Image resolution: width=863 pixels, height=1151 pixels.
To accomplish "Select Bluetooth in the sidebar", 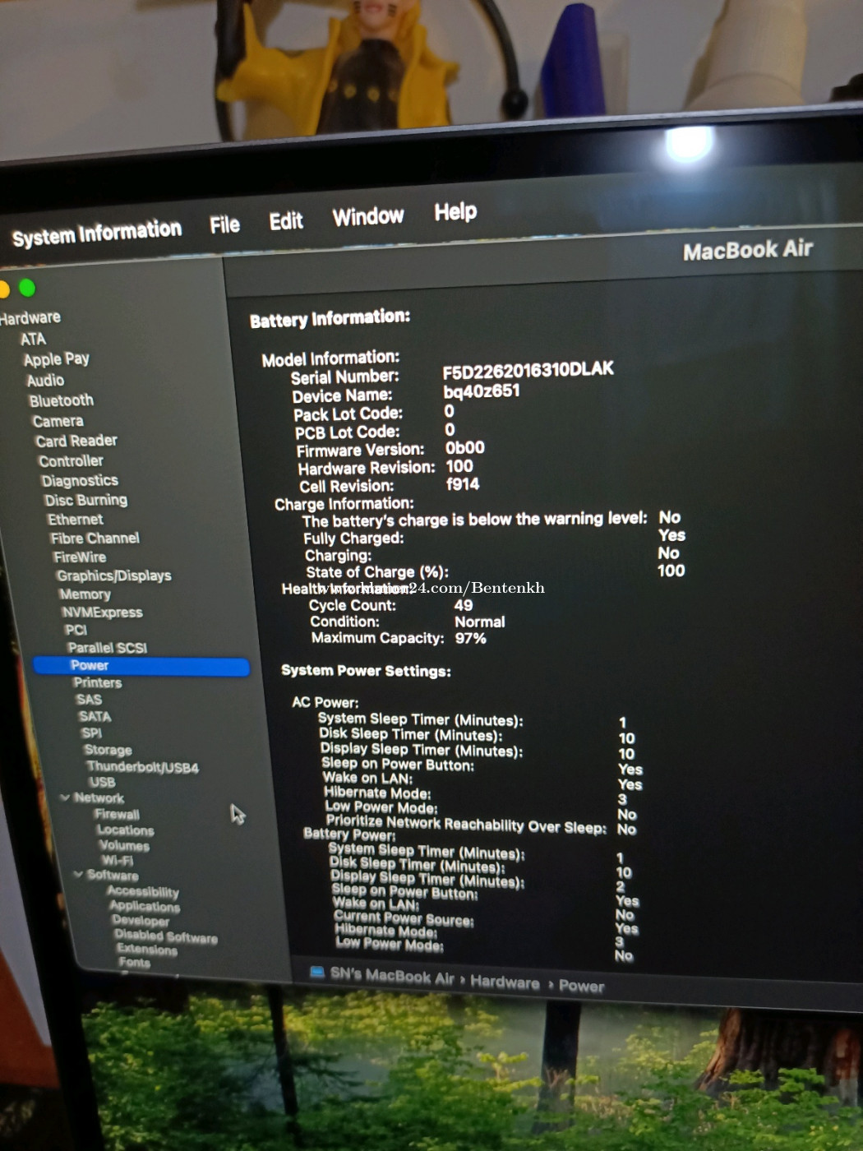I will (x=62, y=400).
